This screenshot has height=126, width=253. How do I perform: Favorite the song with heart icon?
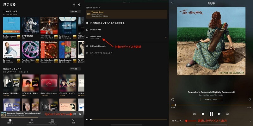click(x=250, y=99)
